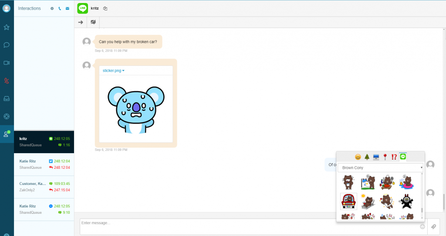Click the Interactions panel title
The image size is (446, 236).
point(29,9)
